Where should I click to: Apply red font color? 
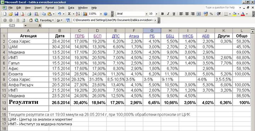(243, 14)
